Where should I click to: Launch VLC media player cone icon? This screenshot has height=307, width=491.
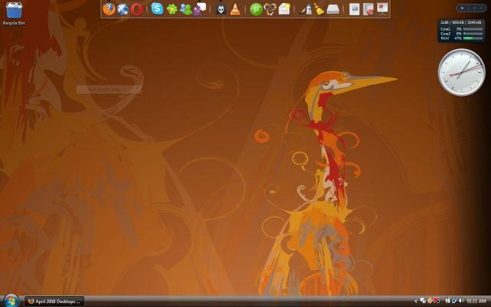pos(236,9)
